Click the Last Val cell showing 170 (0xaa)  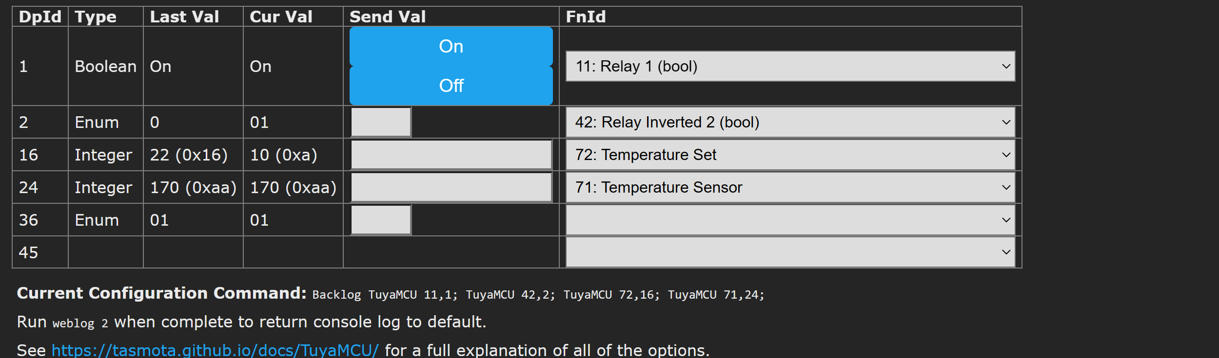click(x=193, y=187)
